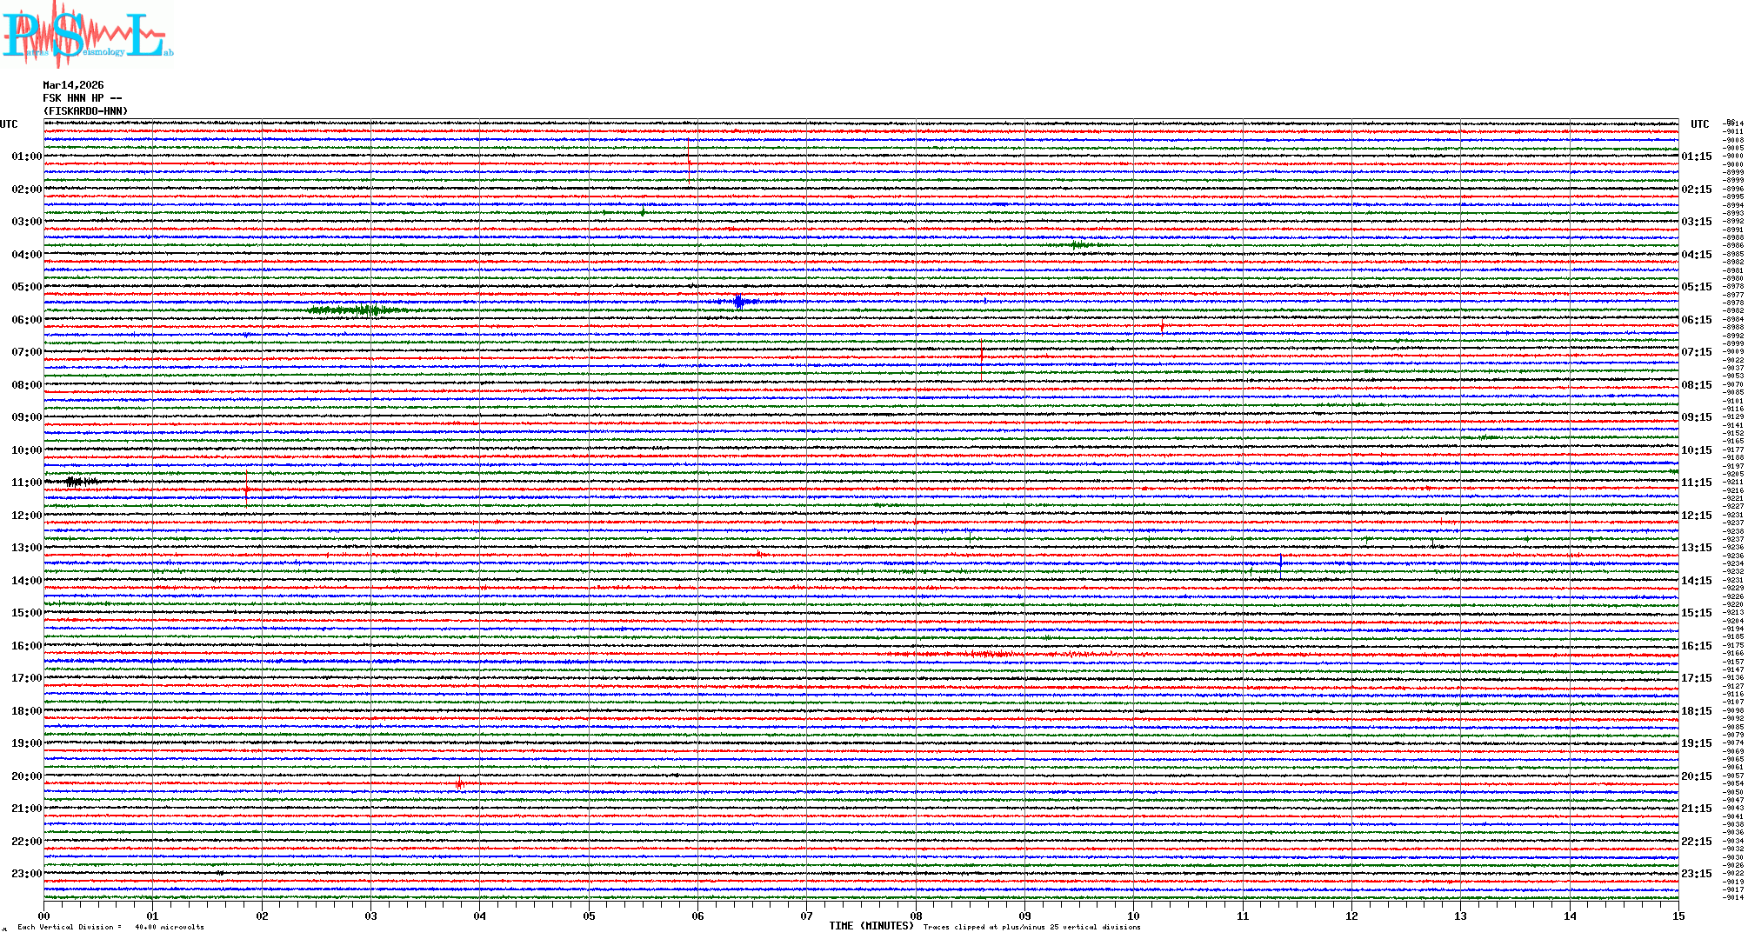Select the 11:00 hour label on left axis
This screenshot has height=939, width=1748.
pyautogui.click(x=26, y=483)
